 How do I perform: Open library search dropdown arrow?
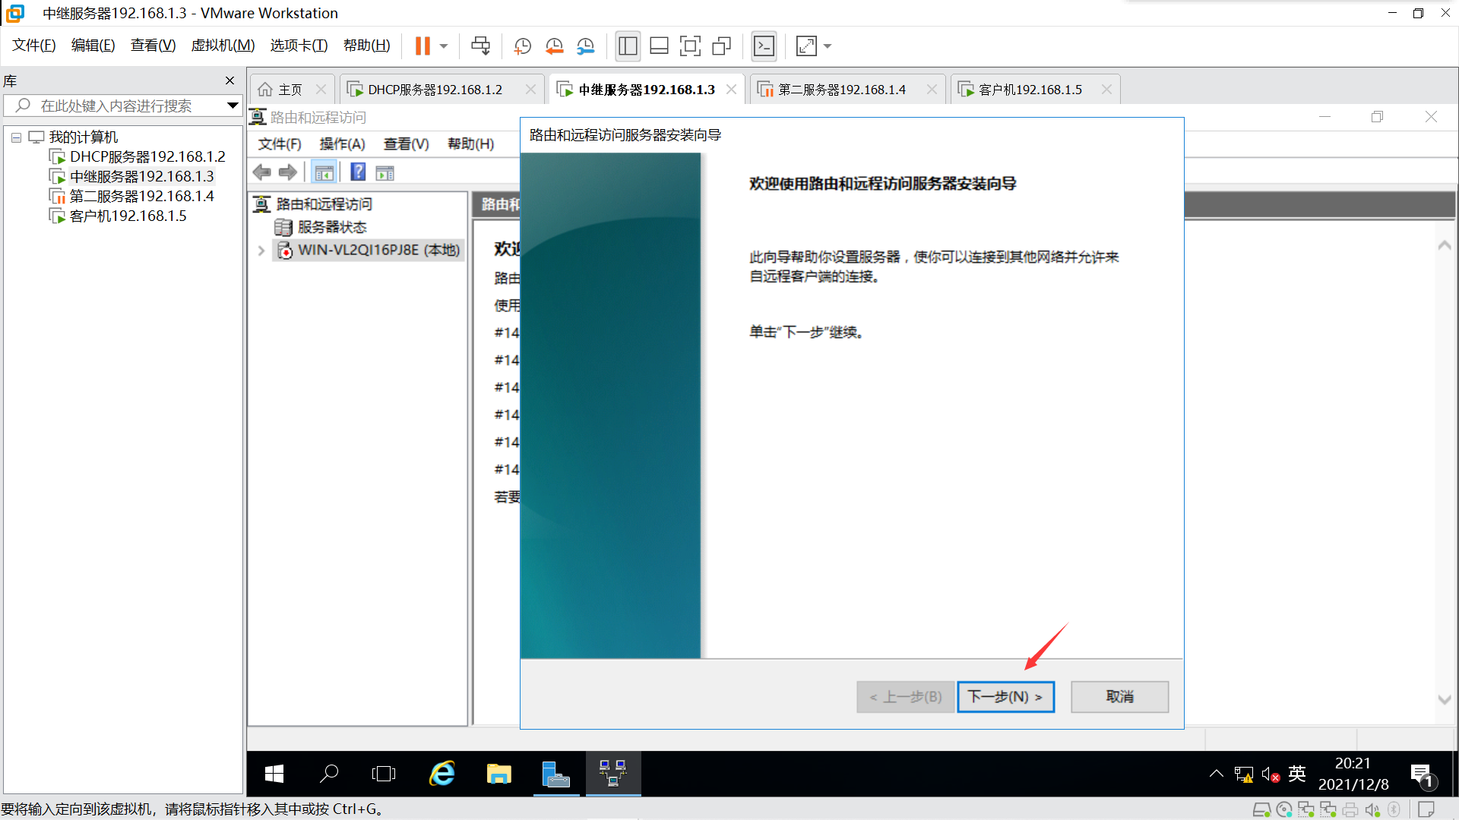233,106
